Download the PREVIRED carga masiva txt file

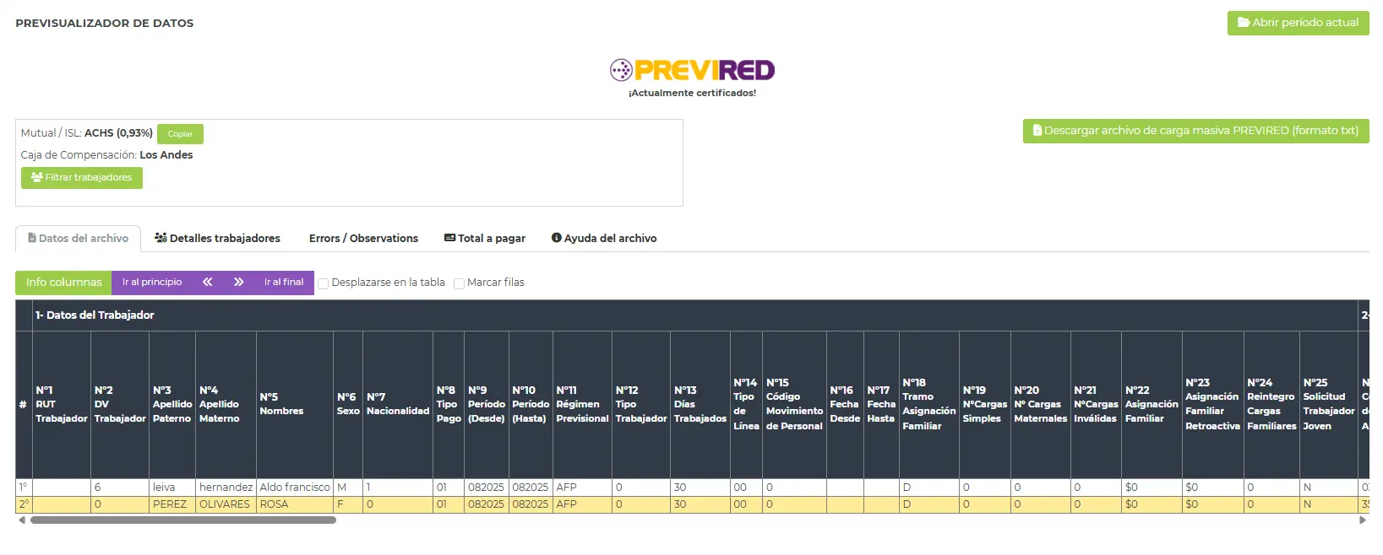1195,131
